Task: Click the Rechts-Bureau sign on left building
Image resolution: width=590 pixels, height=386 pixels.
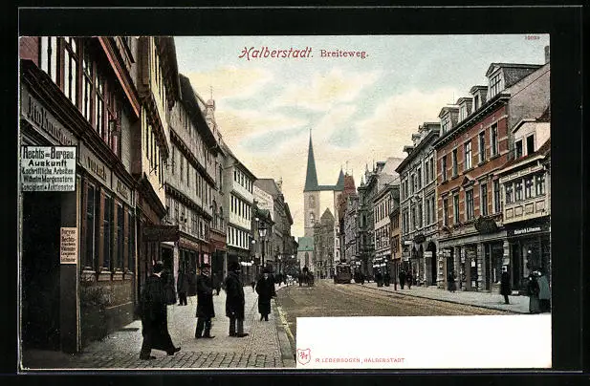Action: point(48,168)
